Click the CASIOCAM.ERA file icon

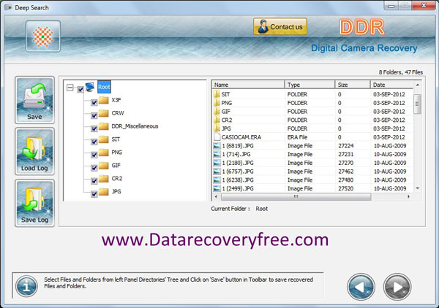coord(217,136)
